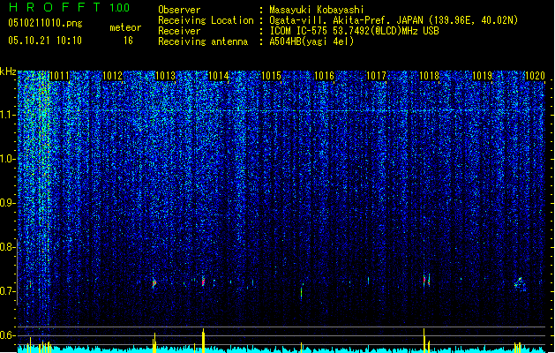The width and height of the screenshot is (555, 353).
Task: Select the 1019 time marker
Action: click(482, 76)
